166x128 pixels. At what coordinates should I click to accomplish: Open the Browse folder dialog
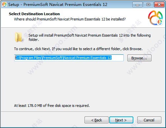pos(139,58)
